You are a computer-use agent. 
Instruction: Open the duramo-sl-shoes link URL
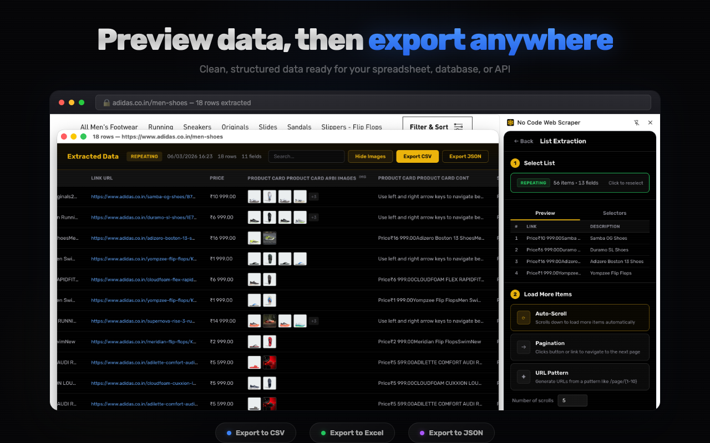click(x=144, y=217)
